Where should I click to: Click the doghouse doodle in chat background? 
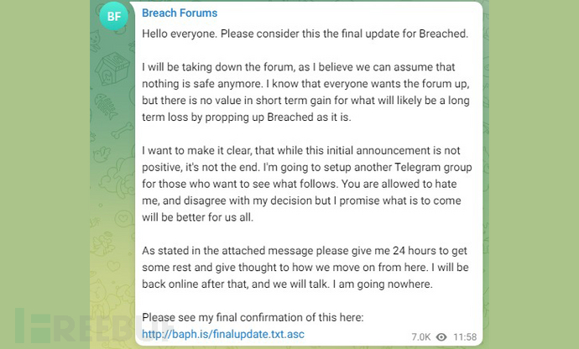point(111,68)
